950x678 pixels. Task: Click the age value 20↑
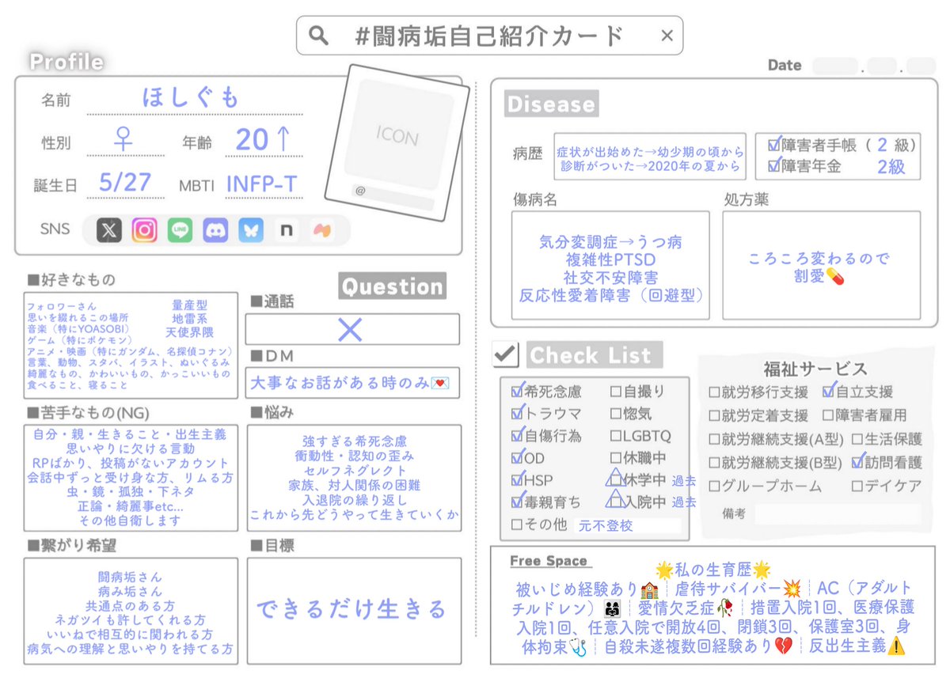264,140
